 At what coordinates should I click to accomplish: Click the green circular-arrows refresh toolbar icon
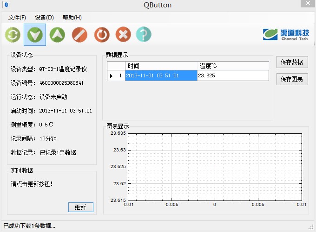tap(12, 34)
